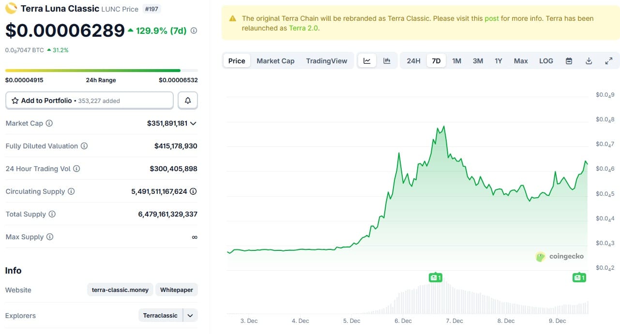Screen dimensions: 620x334
Task: Click info icon beside Market Cap
Action: 49,123
